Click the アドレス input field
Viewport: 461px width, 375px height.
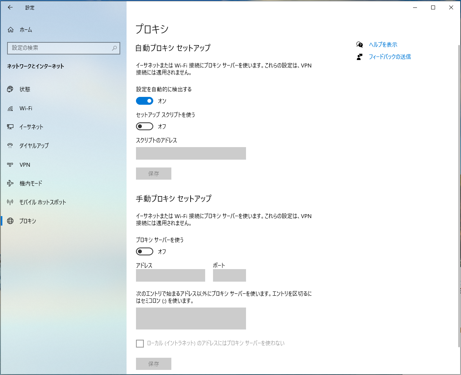pos(171,275)
